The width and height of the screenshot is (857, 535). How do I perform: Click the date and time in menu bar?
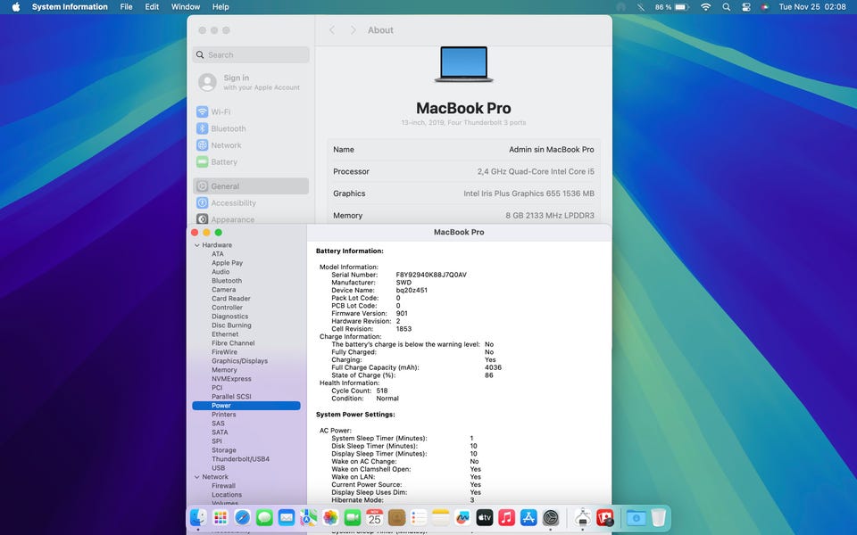coord(812,7)
